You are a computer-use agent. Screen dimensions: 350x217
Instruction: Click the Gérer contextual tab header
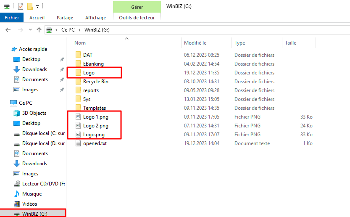(x=137, y=7)
